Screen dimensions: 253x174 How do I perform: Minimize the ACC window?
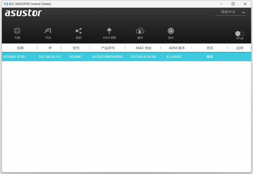click(221, 4)
